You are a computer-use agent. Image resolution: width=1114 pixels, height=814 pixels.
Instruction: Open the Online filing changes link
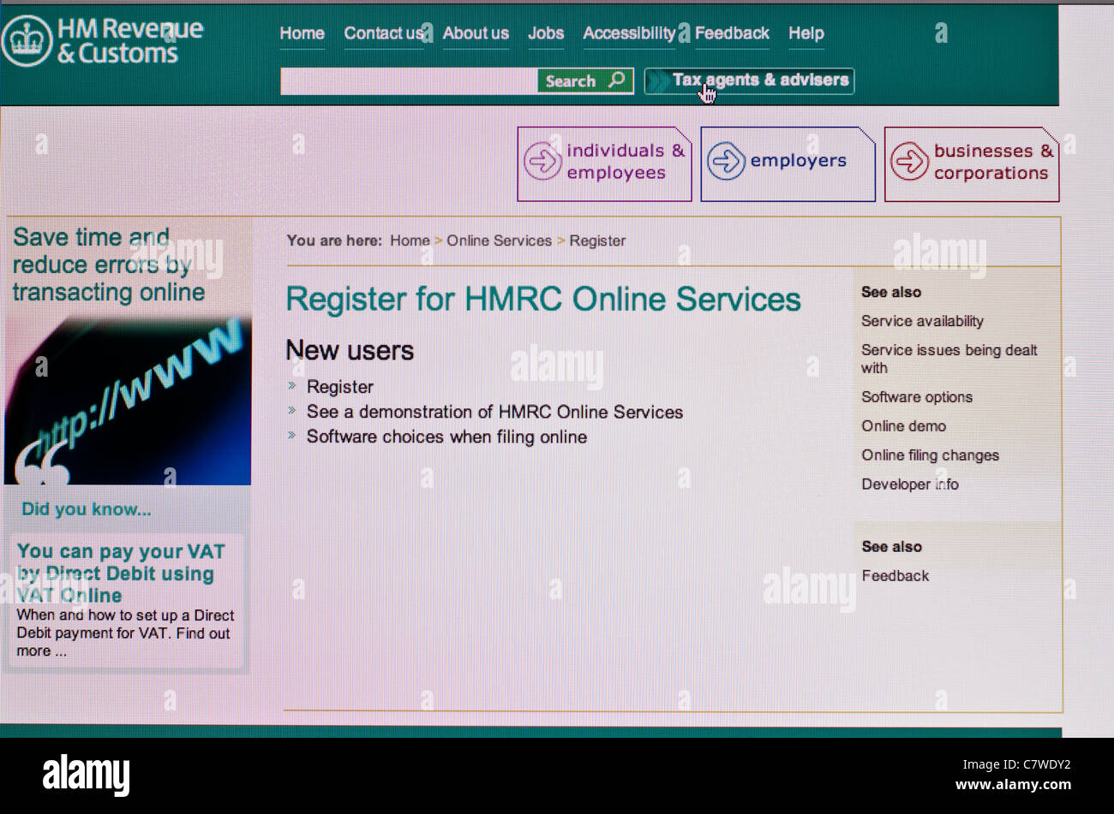[930, 455]
